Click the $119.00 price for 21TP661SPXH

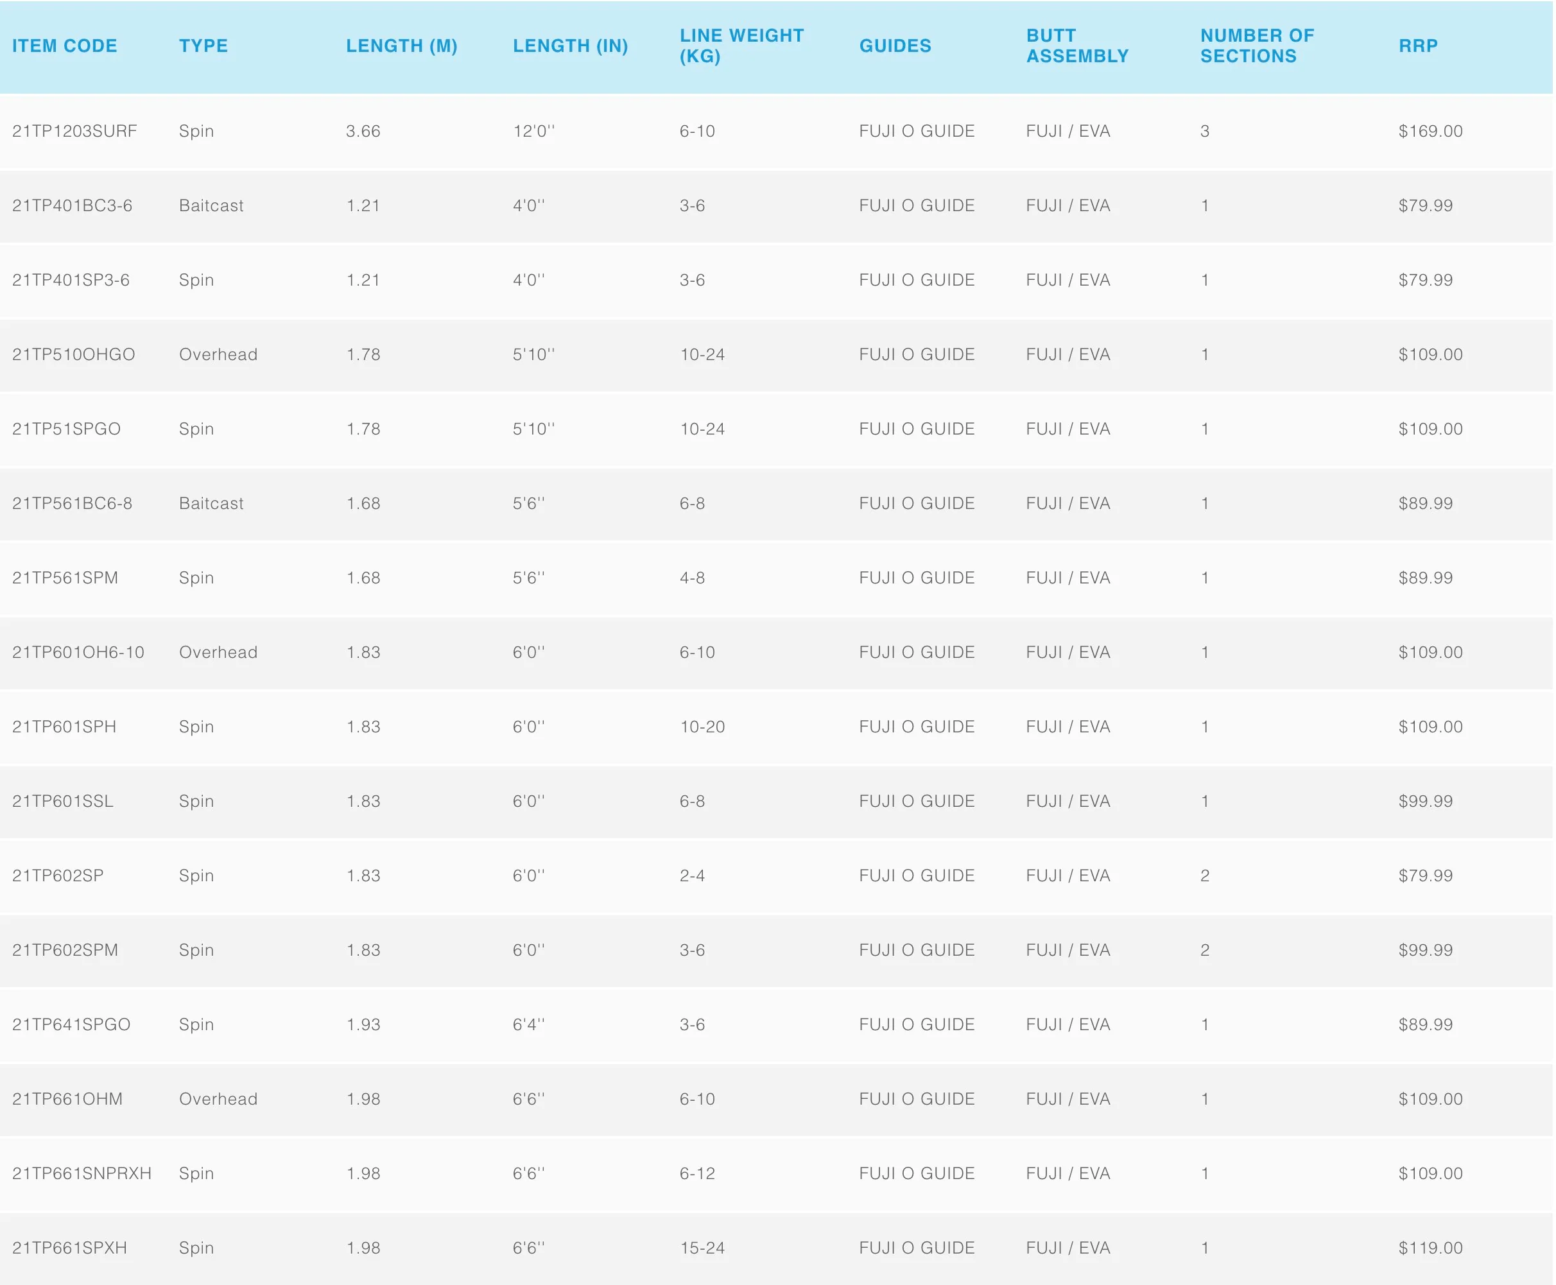pyautogui.click(x=1431, y=1248)
